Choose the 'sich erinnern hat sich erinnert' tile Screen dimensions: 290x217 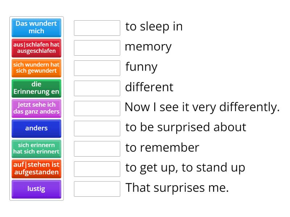[36, 149]
